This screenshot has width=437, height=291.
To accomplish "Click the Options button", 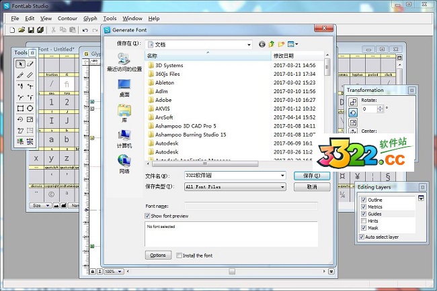I will pos(158,255).
